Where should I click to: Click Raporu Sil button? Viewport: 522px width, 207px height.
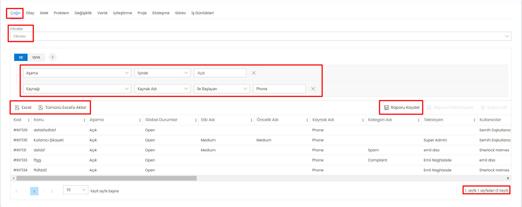pos(494,107)
